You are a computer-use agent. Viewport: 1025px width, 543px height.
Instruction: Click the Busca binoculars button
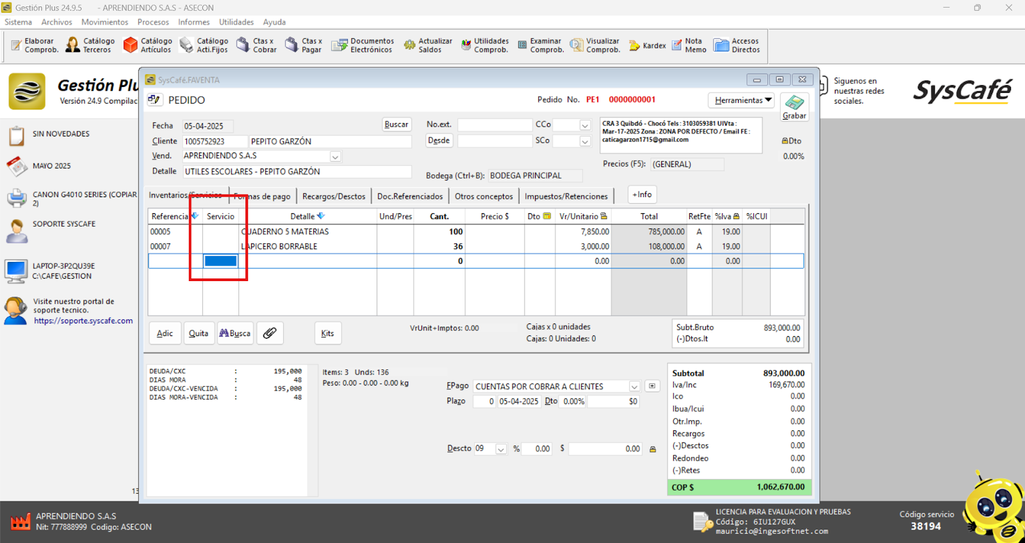tap(235, 333)
